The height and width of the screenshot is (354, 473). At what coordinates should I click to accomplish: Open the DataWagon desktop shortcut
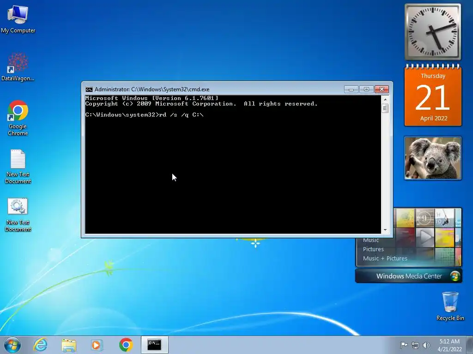(18, 67)
